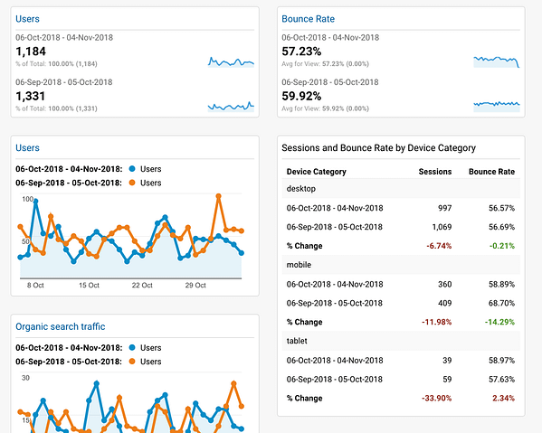Click the 57.23% bounce rate value
The height and width of the screenshot is (433, 542).
point(301,52)
